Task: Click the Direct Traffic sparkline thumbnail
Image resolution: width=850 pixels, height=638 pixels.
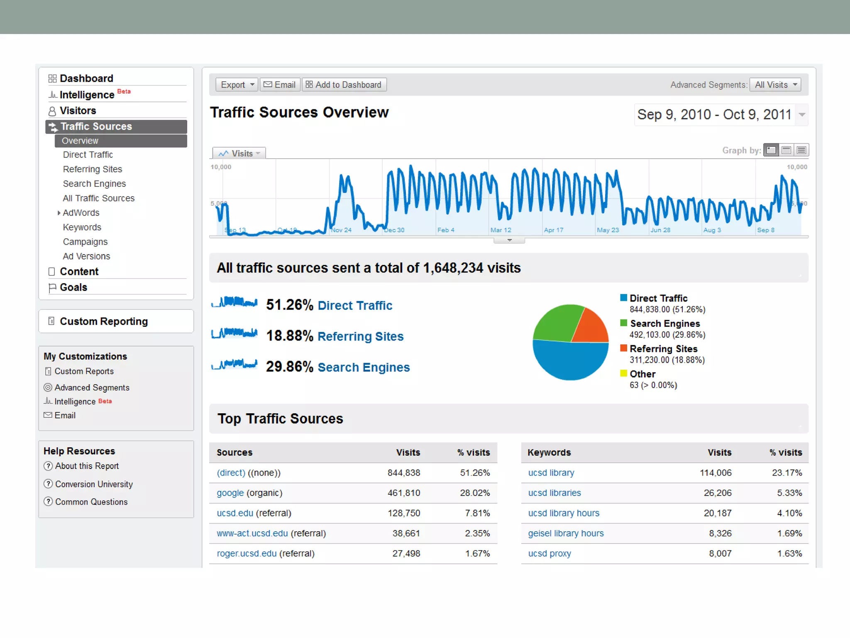Action: [x=234, y=303]
